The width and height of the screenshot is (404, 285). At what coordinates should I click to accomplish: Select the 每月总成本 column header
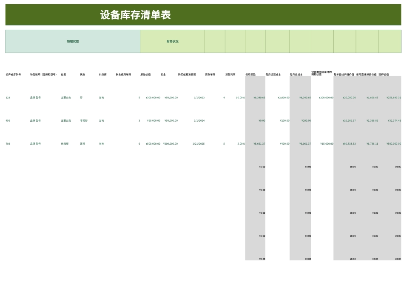tap(296, 75)
